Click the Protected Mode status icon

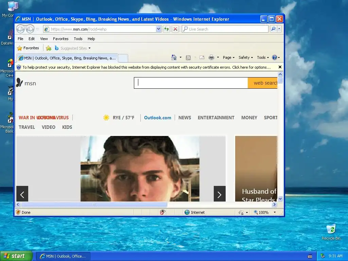click(241, 212)
